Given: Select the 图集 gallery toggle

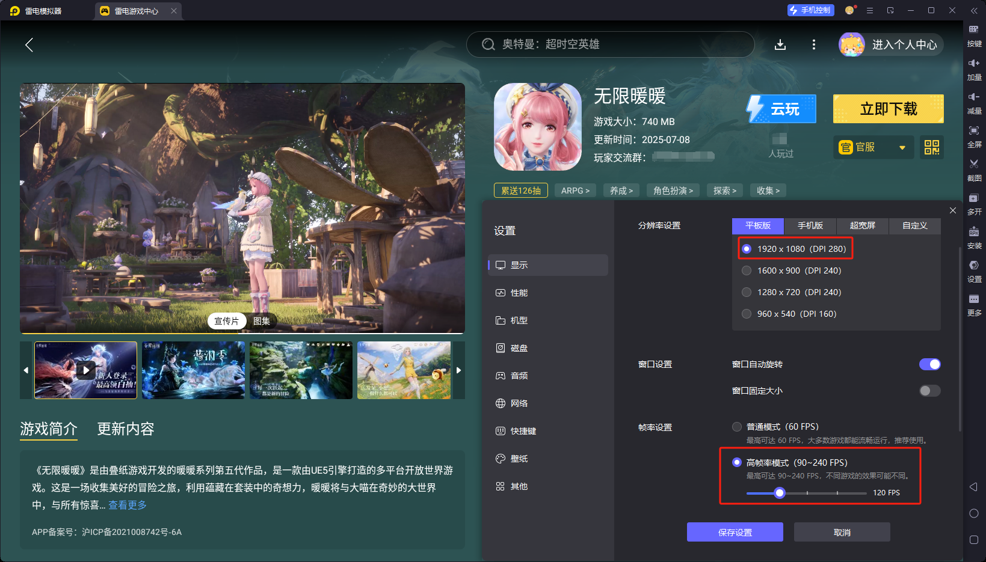Looking at the screenshot, I should [x=262, y=321].
